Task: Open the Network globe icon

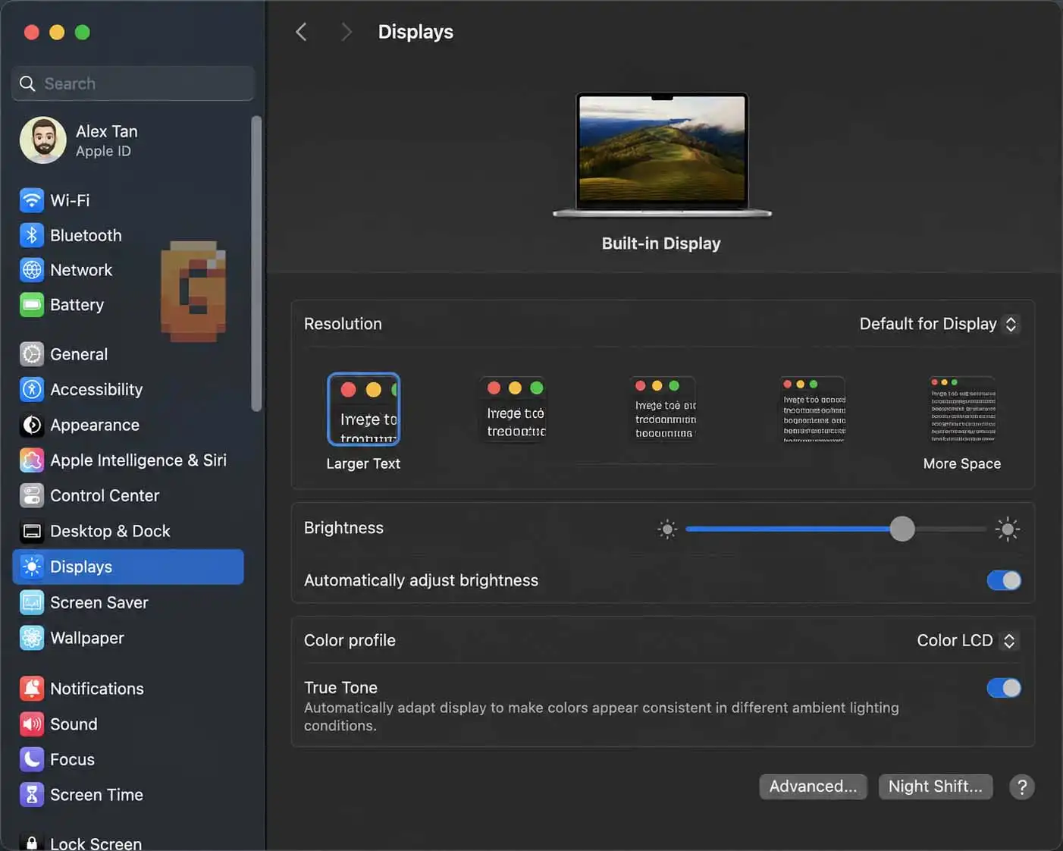Action: point(32,270)
